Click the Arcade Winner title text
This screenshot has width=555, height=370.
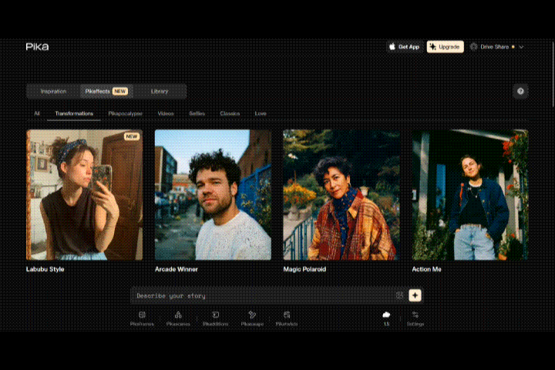click(x=177, y=269)
